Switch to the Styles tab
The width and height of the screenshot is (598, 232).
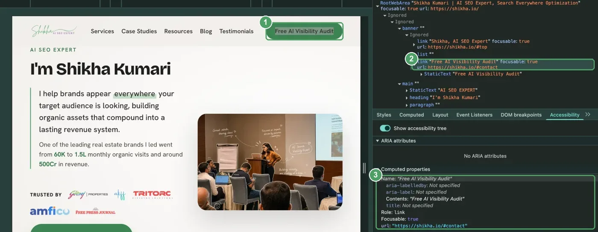pyautogui.click(x=384, y=115)
